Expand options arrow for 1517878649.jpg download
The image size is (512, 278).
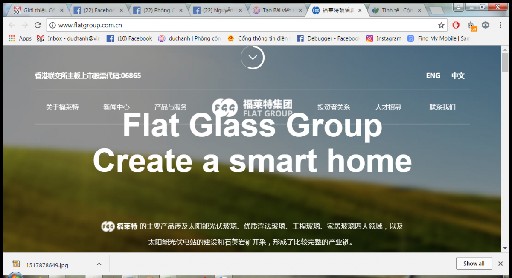[99, 264]
